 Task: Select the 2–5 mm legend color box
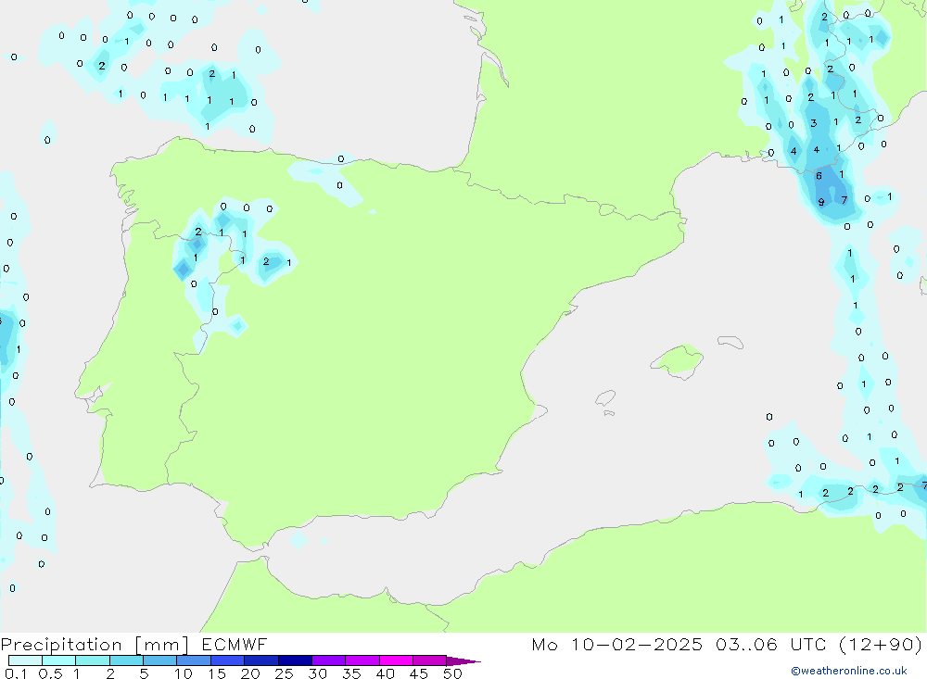tap(126, 660)
